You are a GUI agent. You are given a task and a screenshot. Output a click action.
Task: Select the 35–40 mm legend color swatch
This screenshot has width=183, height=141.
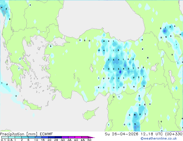[71, 137]
